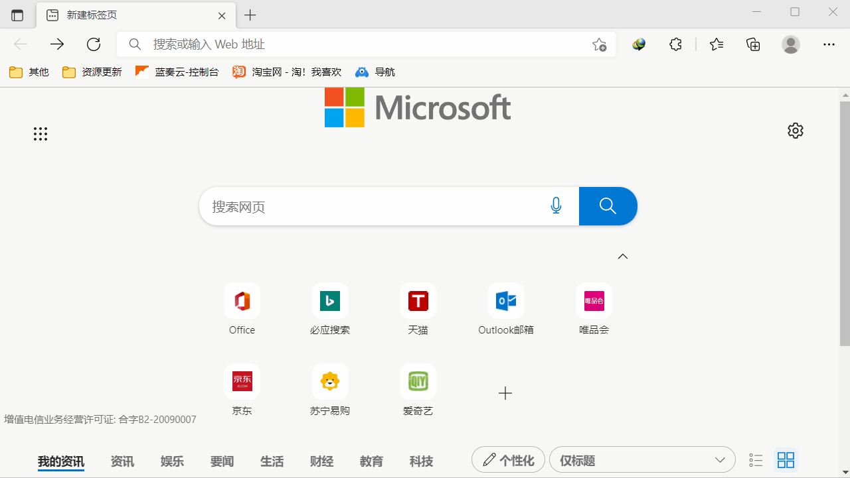
Task: Open the Outlook邮箱 quick link
Action: (506, 310)
